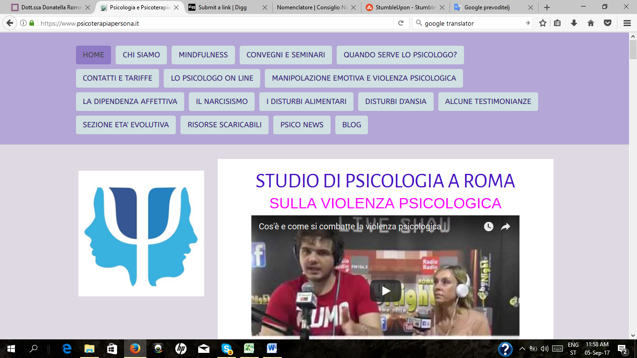Play the violenza psicologica video
Image resolution: width=637 pixels, height=358 pixels.
click(x=385, y=291)
